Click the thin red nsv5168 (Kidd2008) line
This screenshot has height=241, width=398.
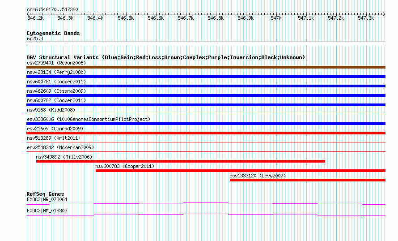[206, 114]
